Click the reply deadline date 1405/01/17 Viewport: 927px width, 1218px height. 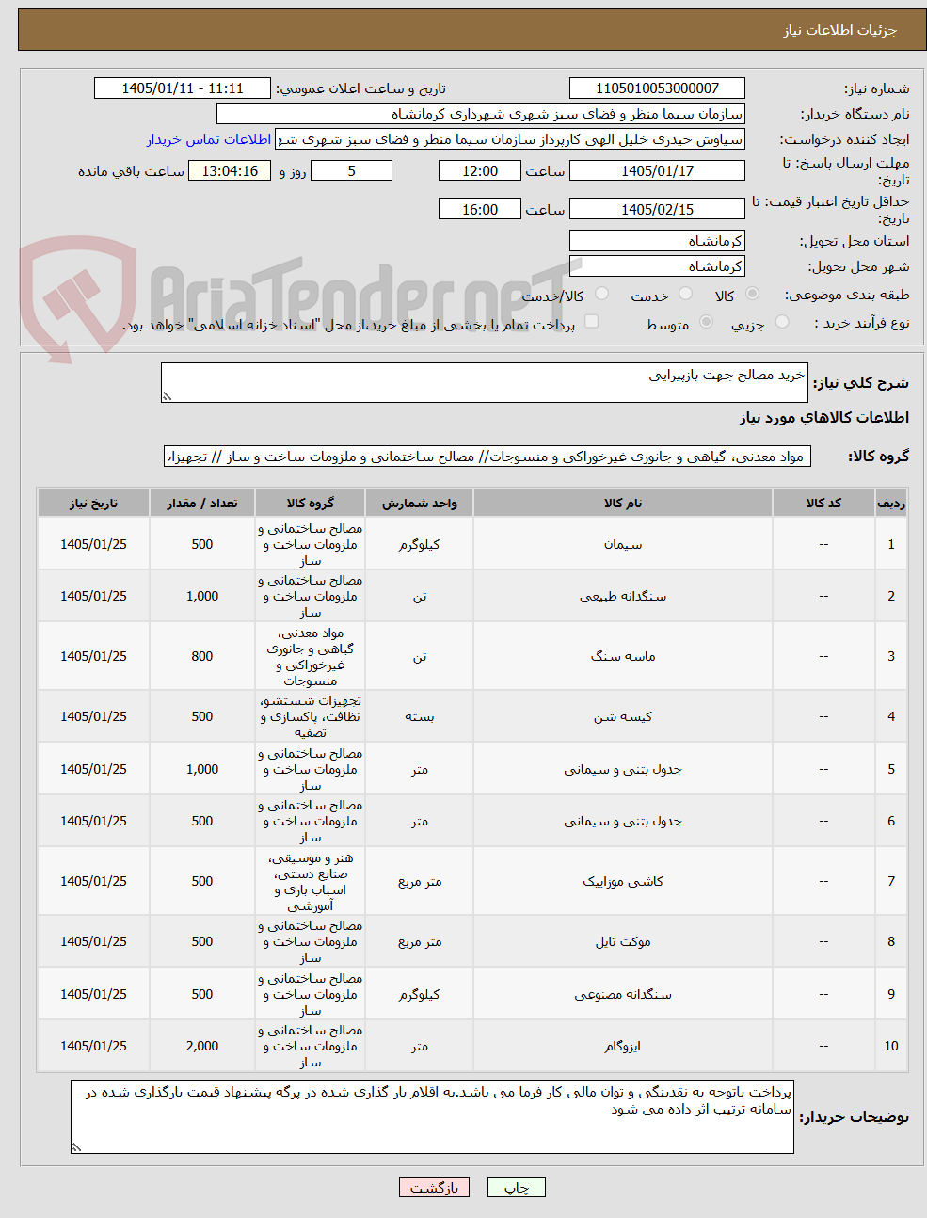pyautogui.click(x=657, y=170)
